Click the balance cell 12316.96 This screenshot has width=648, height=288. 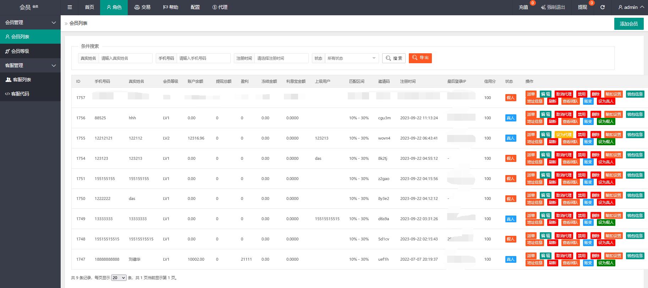196,138
